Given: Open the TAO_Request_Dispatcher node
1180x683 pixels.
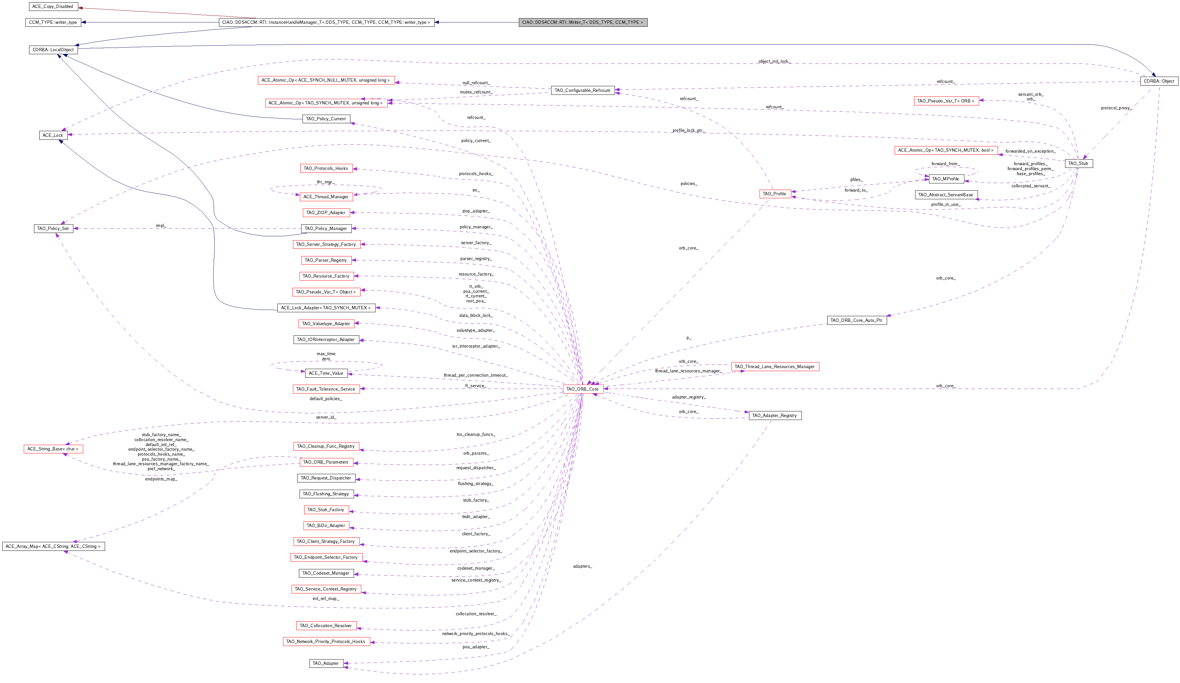Looking at the screenshot, I should tap(326, 478).
